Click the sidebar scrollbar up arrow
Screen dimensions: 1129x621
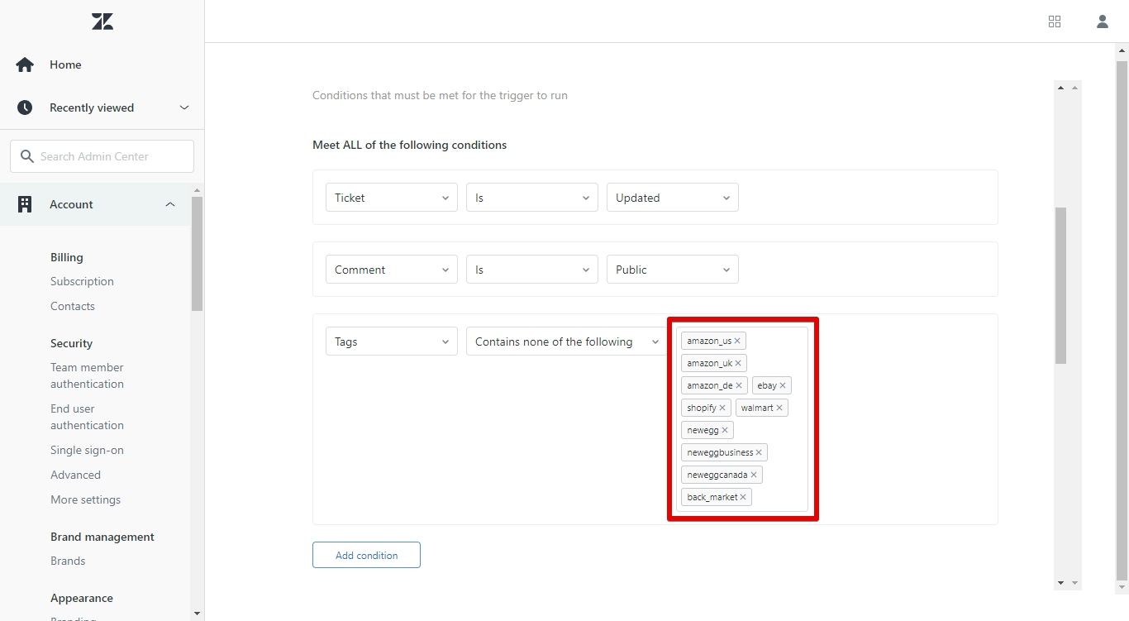pos(197,190)
